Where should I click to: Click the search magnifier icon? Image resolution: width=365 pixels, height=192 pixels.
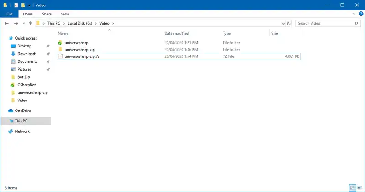click(356, 23)
